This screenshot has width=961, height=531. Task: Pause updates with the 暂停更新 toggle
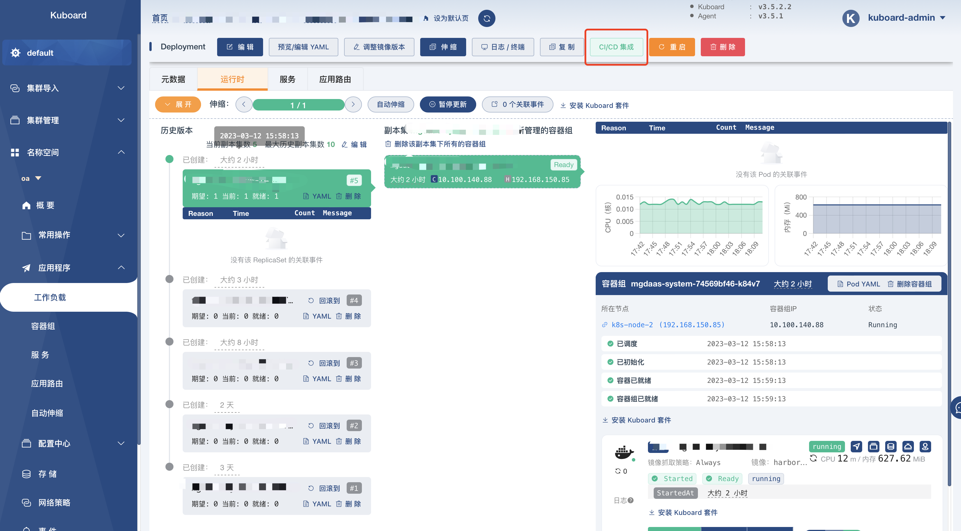[x=448, y=104]
